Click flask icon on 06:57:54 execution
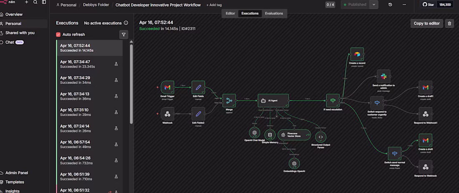This screenshot has width=459, height=193. (x=116, y=145)
